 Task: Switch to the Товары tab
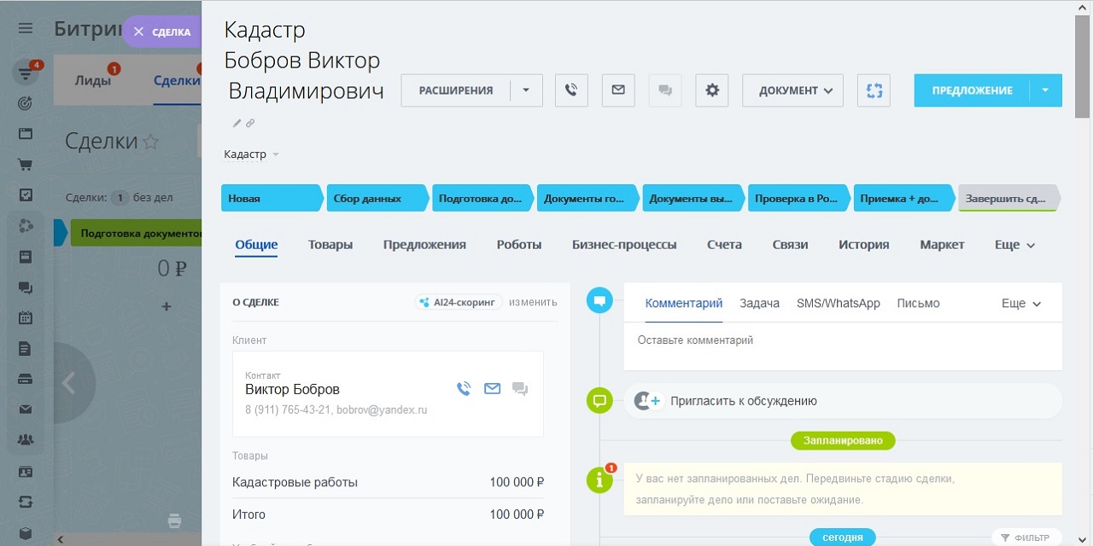(x=330, y=245)
